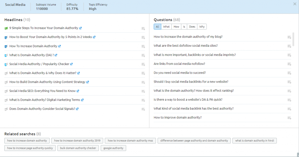The height and width of the screenshot is (157, 299).
Task: Open 'How to Build Domain Authority Using Content Strategy'
Action: coord(47,82)
